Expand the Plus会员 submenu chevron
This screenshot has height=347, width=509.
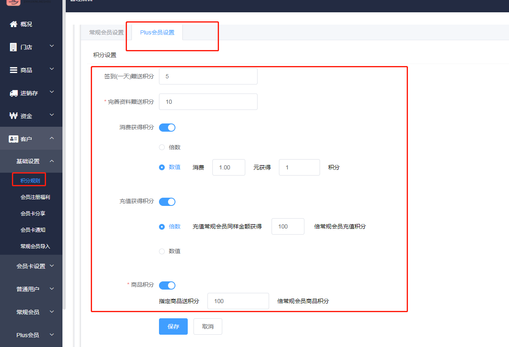(52, 335)
